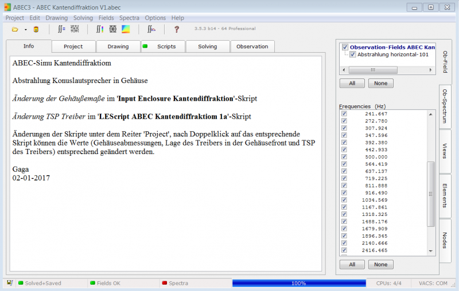Switch to the Solving tab
Screen dimensions: 459x291
click(x=207, y=46)
